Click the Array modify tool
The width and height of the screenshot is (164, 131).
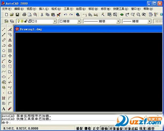click(10, 51)
